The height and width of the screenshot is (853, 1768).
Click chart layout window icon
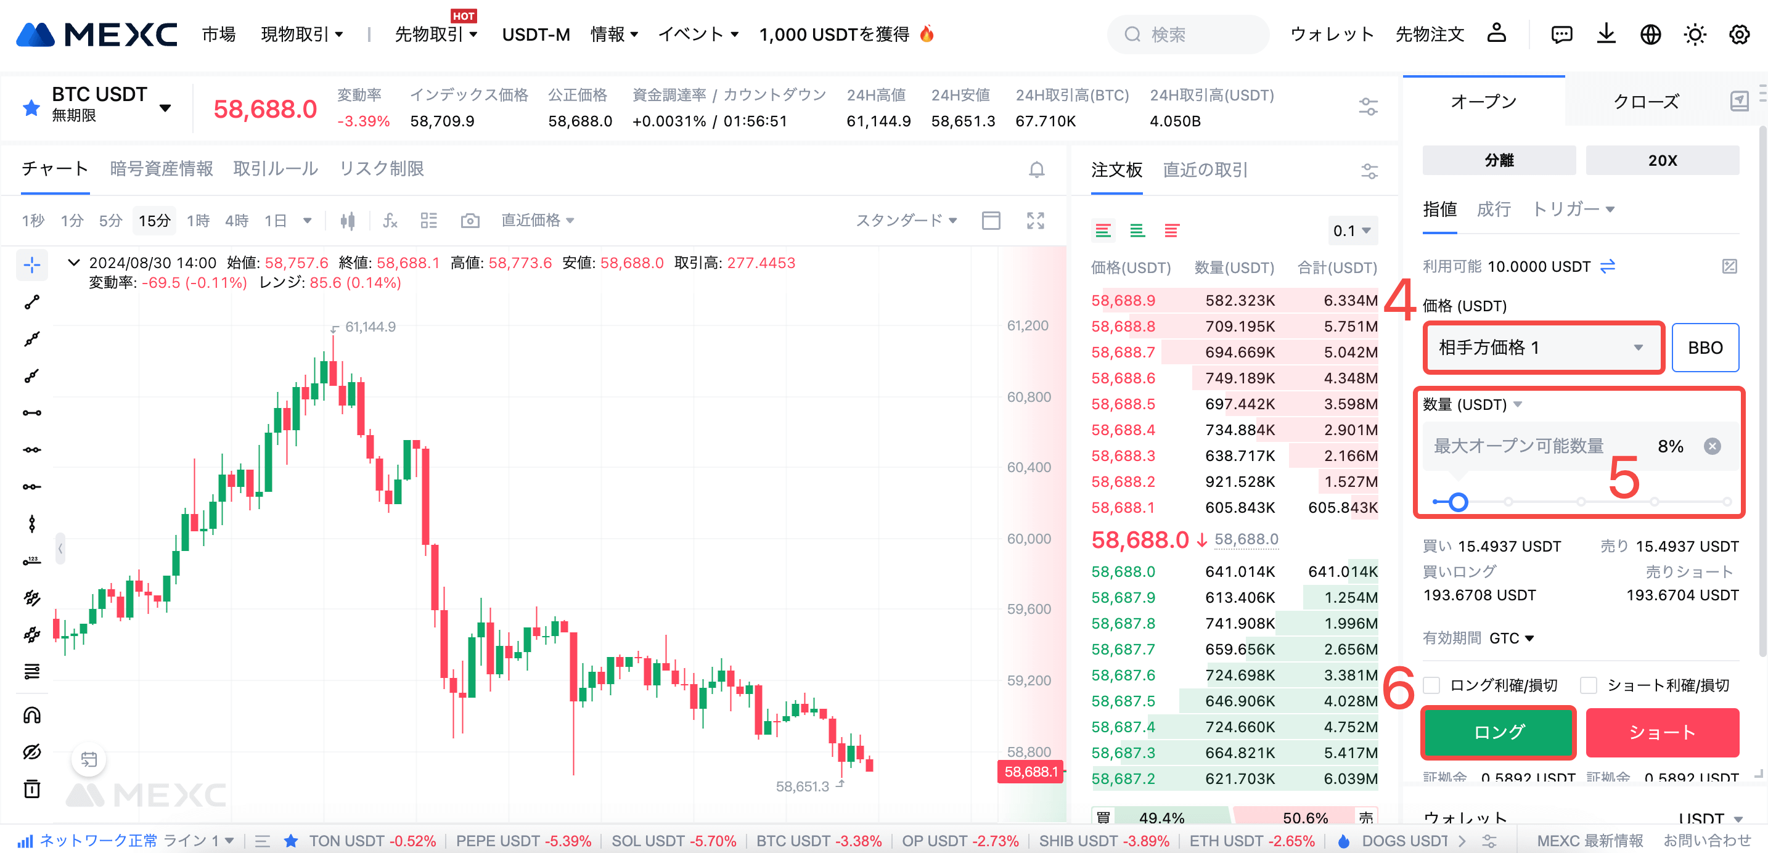click(991, 220)
